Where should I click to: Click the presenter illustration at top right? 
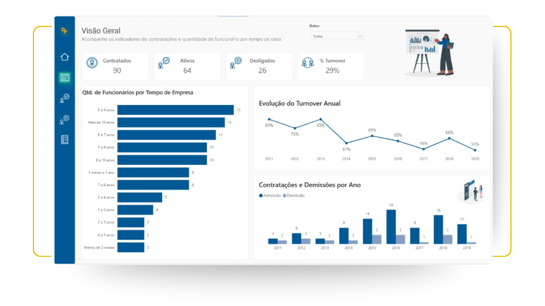[429, 52]
